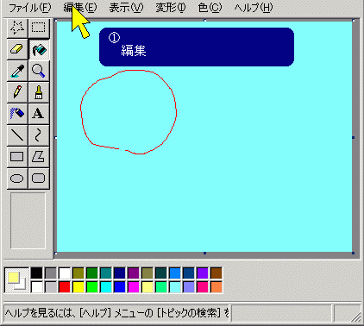This screenshot has width=364, height=326.
Task: Select the Free-form select star tool
Action: pyautogui.click(x=17, y=28)
